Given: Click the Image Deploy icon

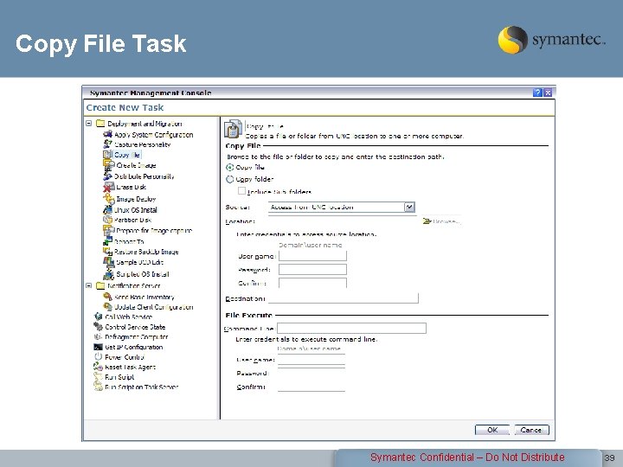Looking at the screenshot, I should (108, 199).
